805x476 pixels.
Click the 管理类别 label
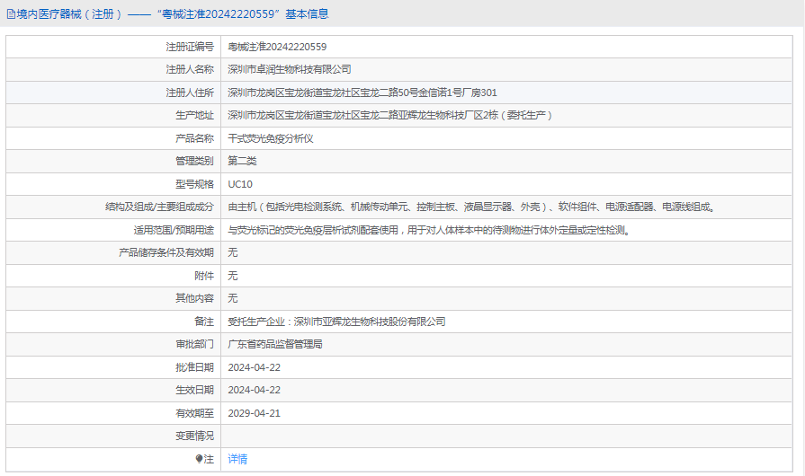(x=194, y=161)
